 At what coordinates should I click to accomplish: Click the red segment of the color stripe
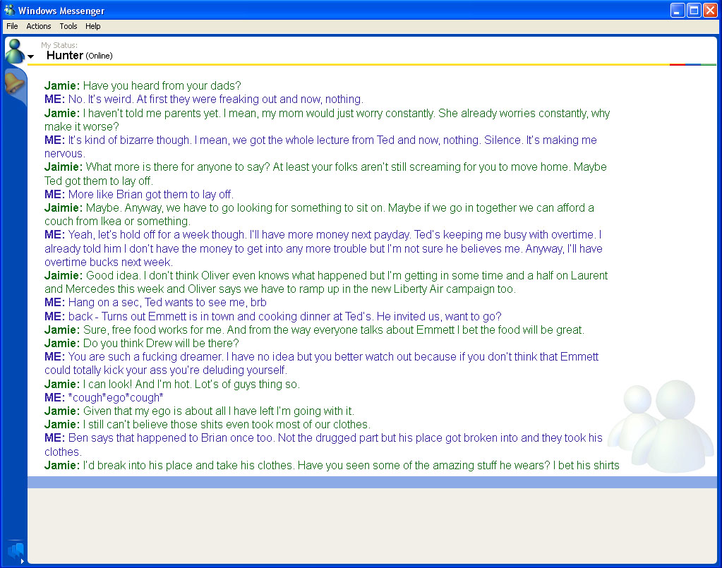(678, 64)
